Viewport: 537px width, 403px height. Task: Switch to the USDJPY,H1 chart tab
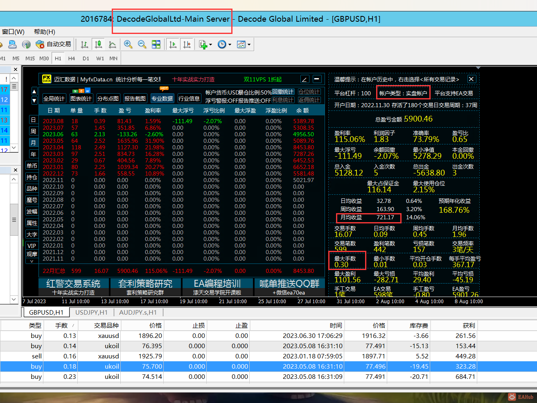tap(91, 312)
